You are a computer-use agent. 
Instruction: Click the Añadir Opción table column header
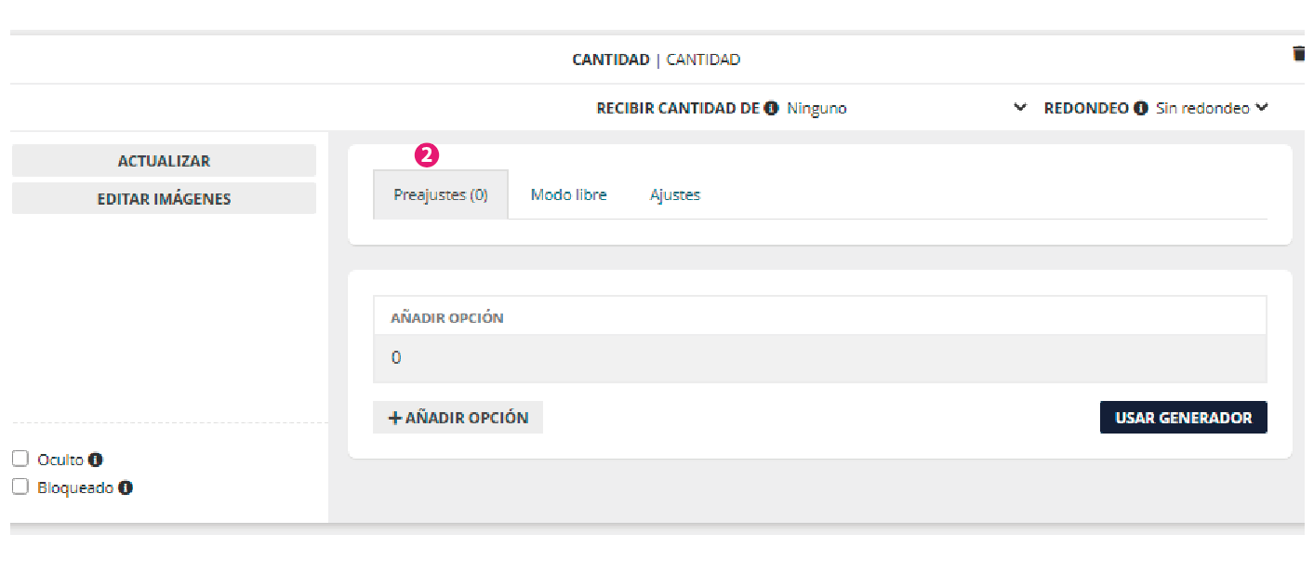447,317
